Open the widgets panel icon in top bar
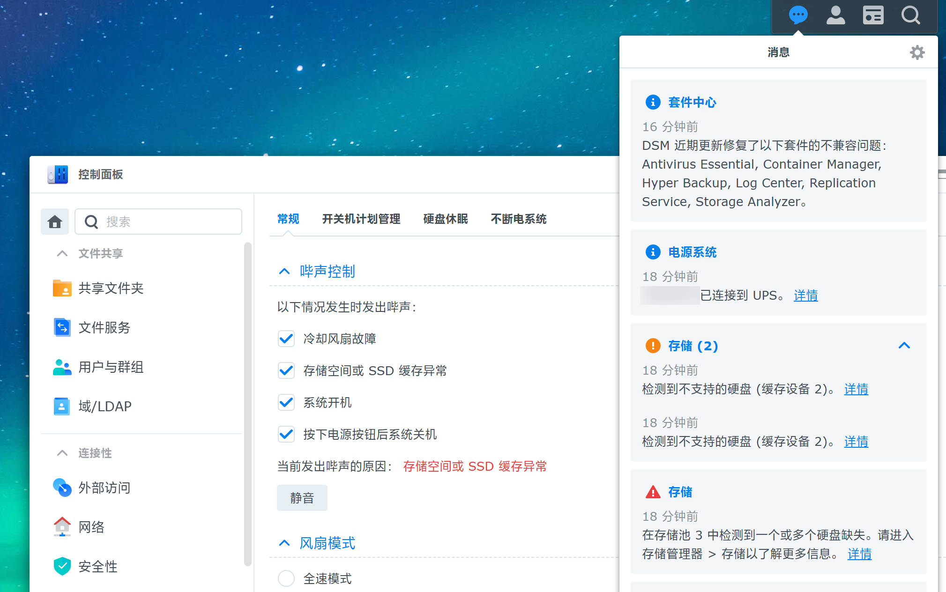 click(x=873, y=15)
